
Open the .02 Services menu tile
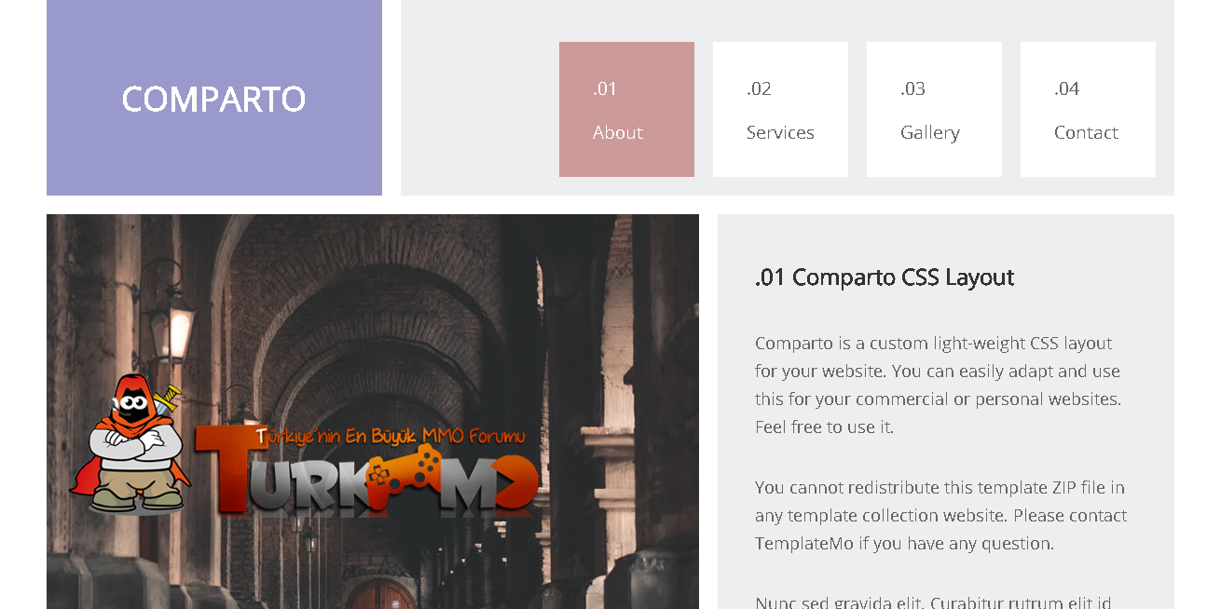[780, 109]
